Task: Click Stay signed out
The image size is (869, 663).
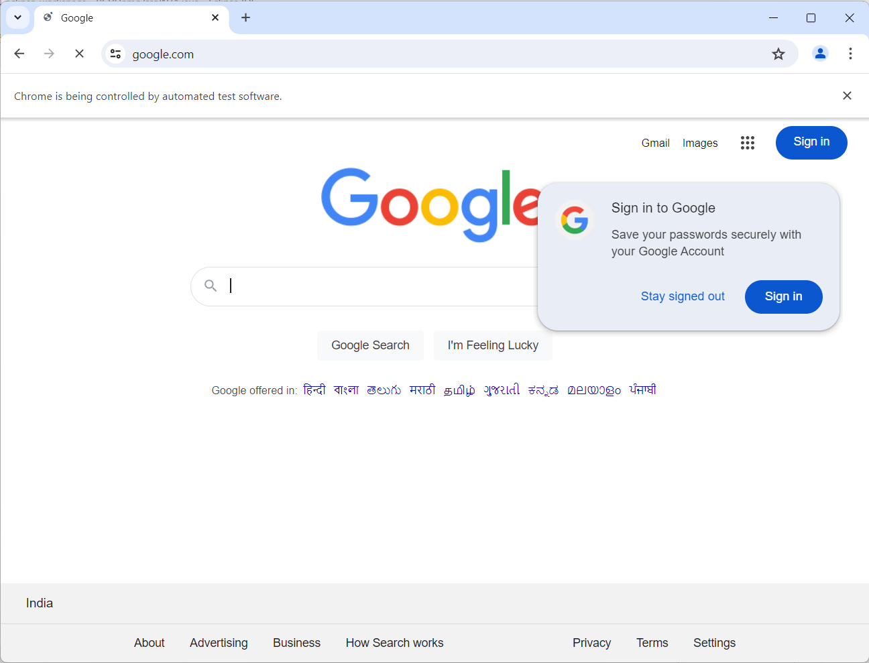Action: tap(682, 296)
